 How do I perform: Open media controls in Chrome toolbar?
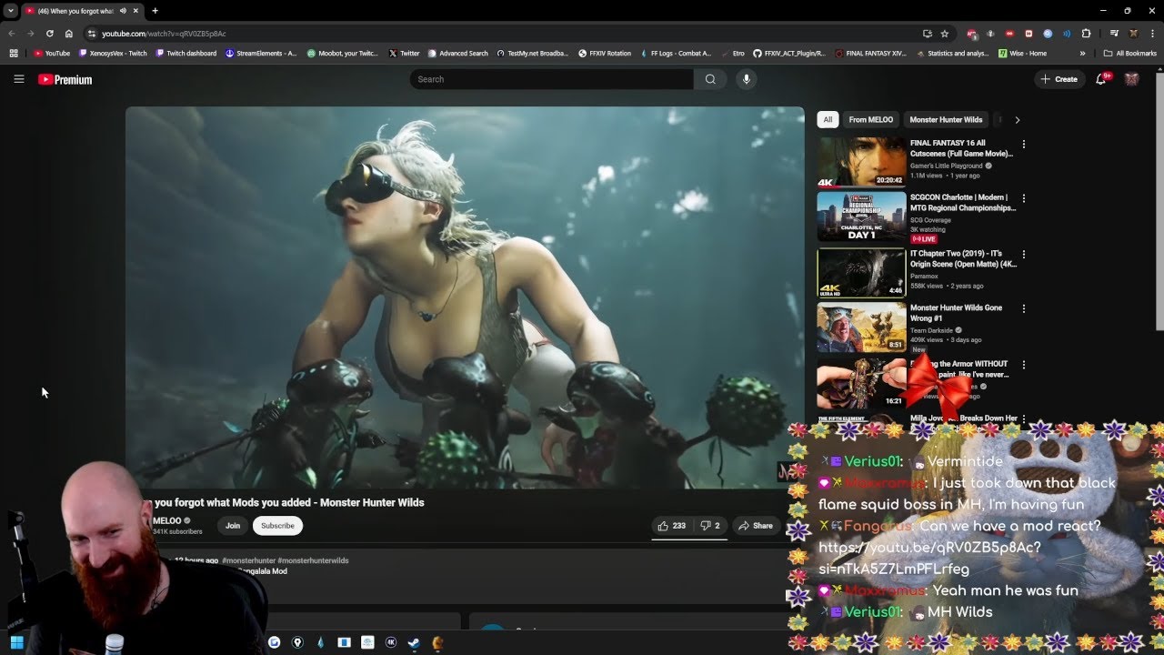click(x=1114, y=34)
